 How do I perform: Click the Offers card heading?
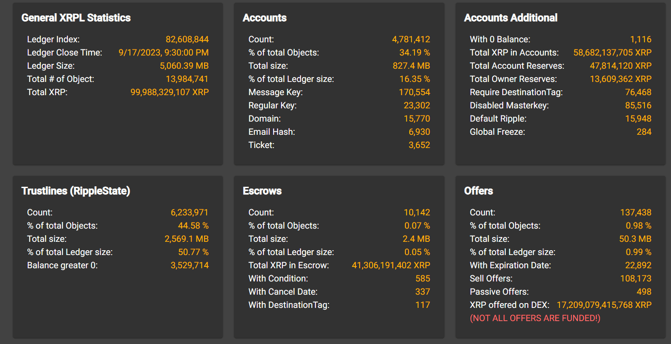pos(478,191)
